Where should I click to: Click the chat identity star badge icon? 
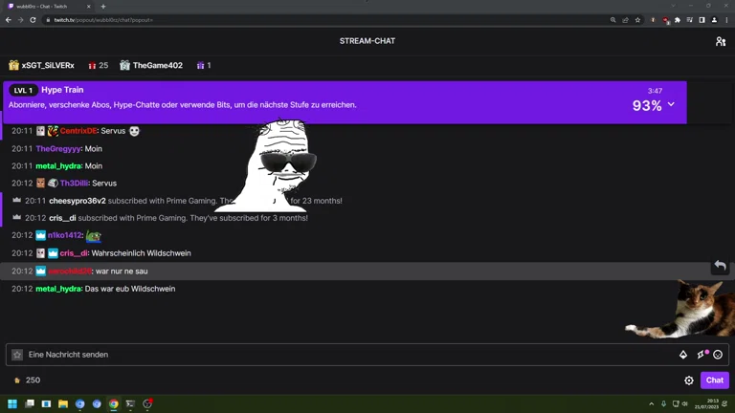pyautogui.click(x=17, y=355)
